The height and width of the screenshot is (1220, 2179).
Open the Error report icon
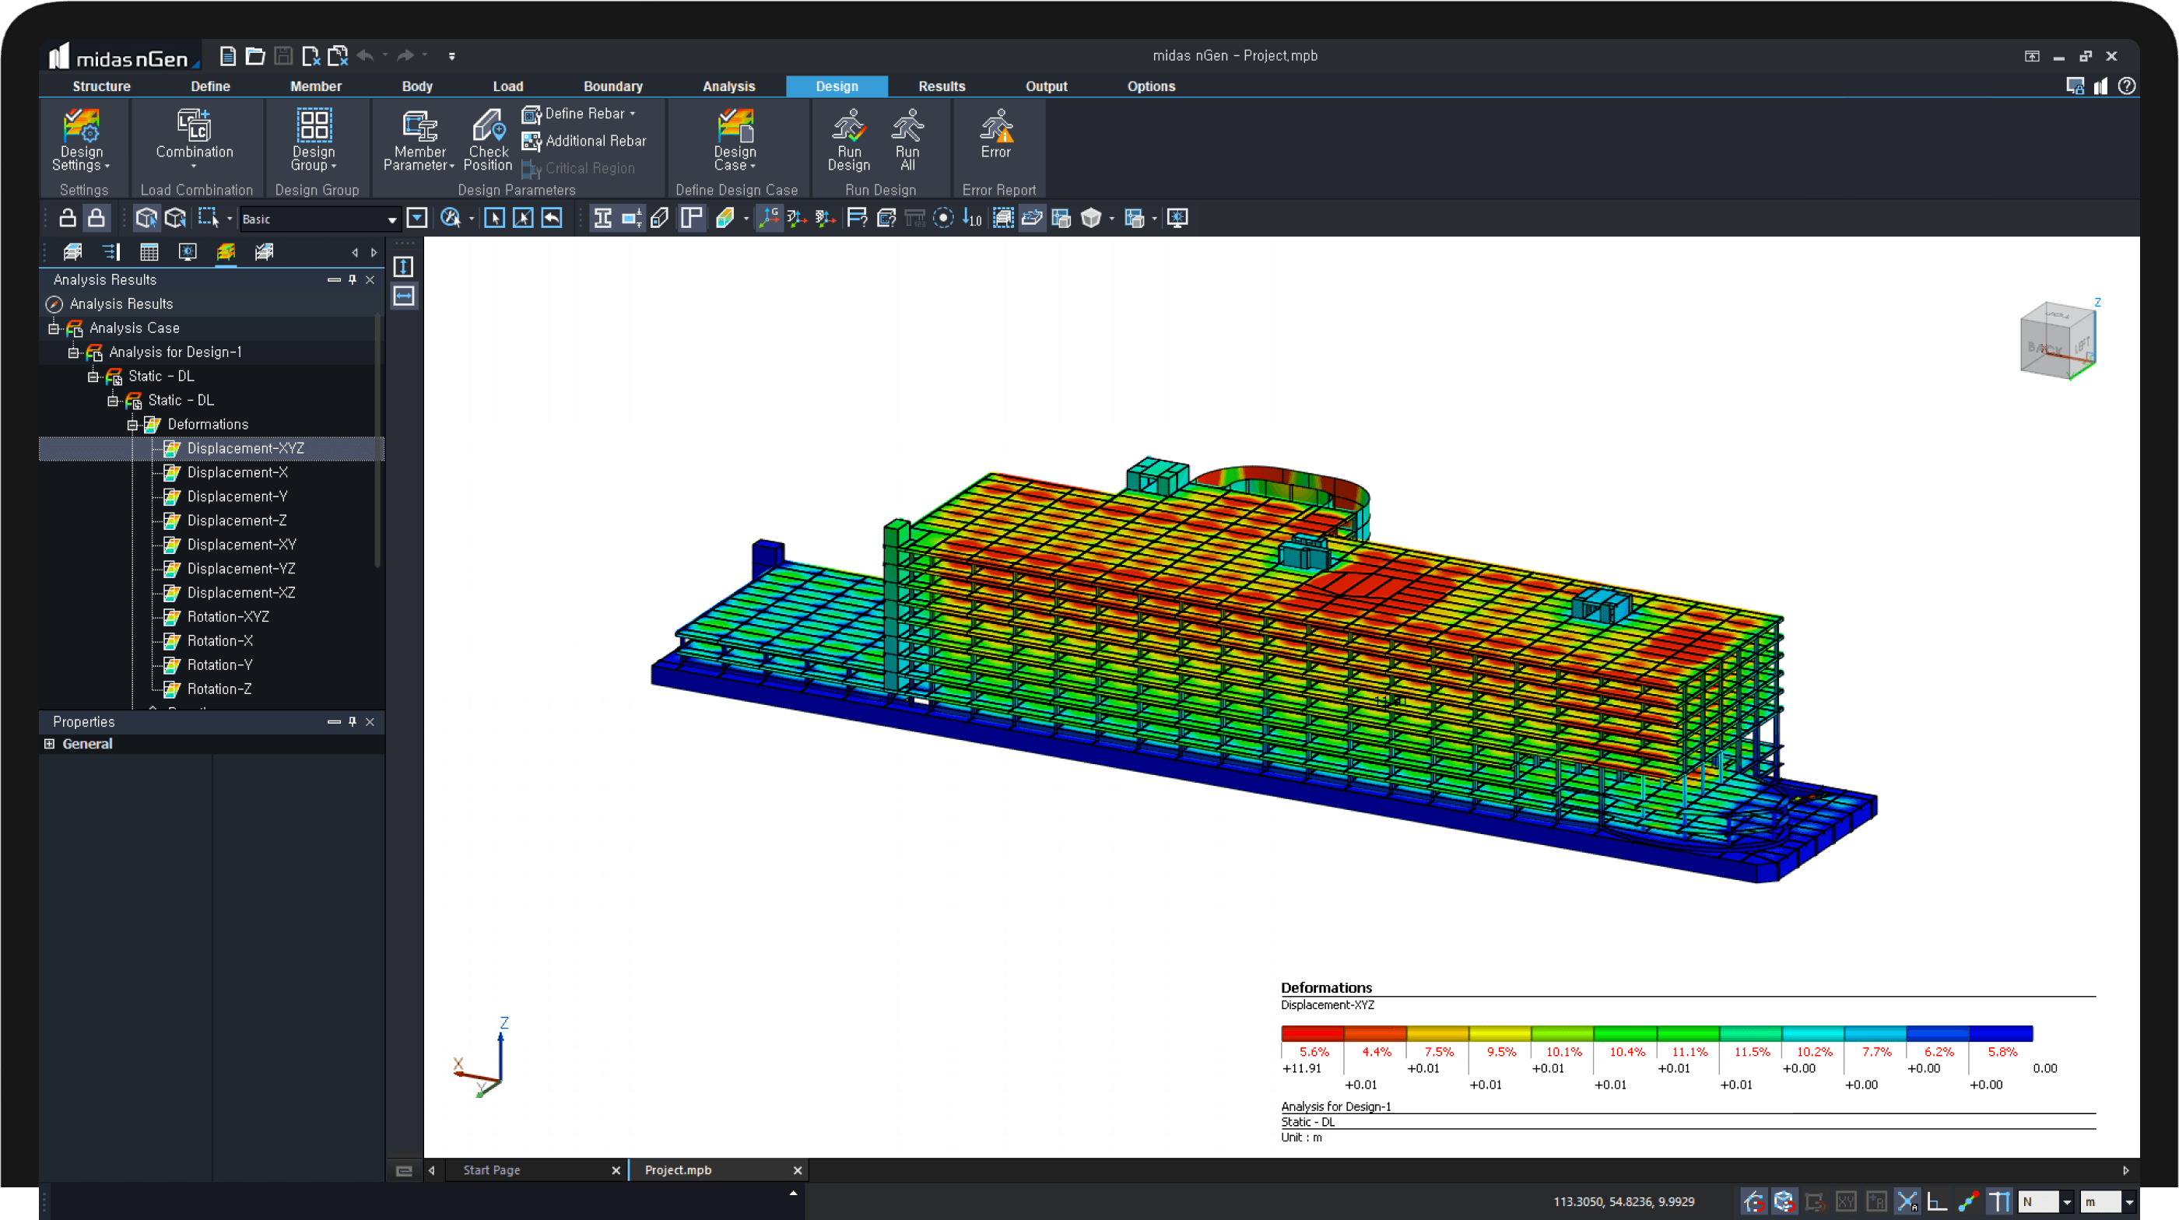[x=995, y=134]
